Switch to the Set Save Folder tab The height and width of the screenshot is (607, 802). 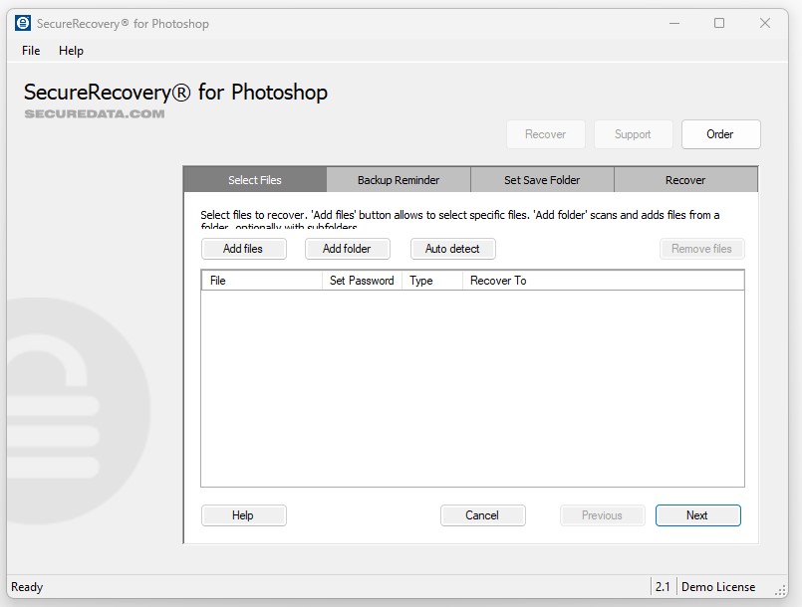coord(542,179)
